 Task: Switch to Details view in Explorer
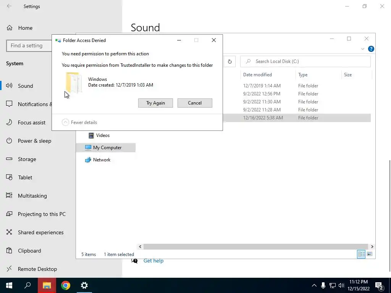[361, 254]
